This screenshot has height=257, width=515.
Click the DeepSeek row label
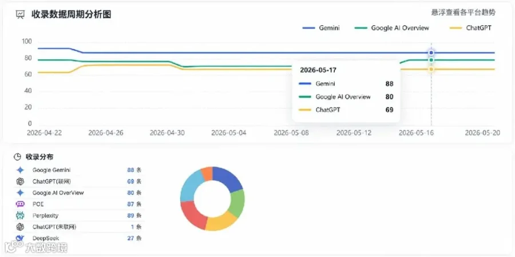point(46,238)
